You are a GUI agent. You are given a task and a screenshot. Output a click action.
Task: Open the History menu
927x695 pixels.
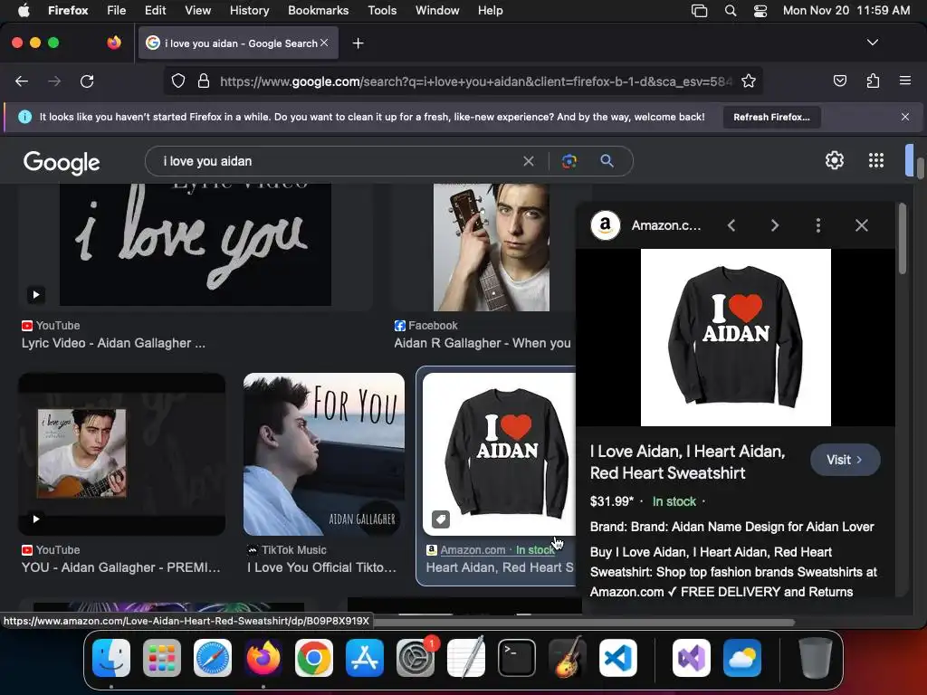[249, 10]
